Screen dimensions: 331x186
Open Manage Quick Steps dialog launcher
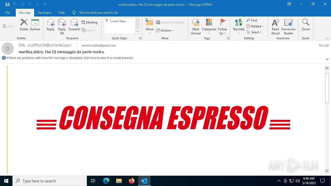click(140, 38)
